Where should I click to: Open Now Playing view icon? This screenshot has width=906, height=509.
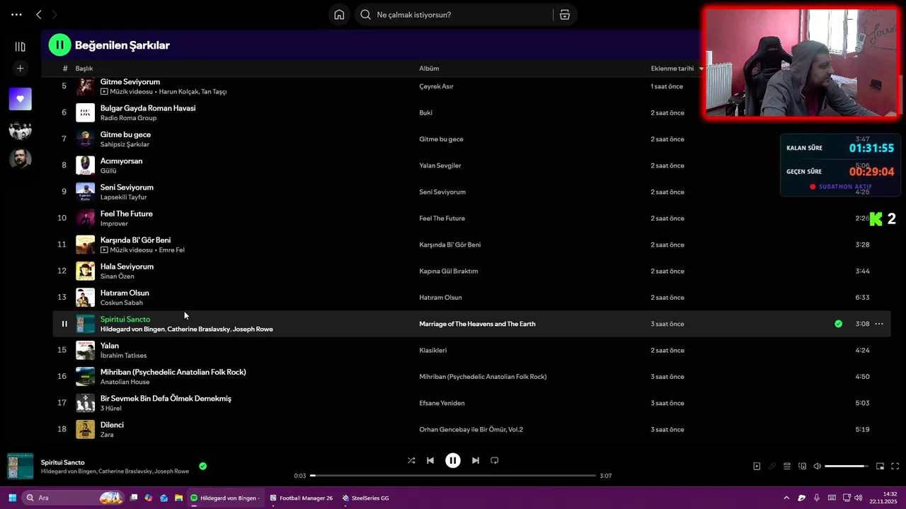point(757,466)
